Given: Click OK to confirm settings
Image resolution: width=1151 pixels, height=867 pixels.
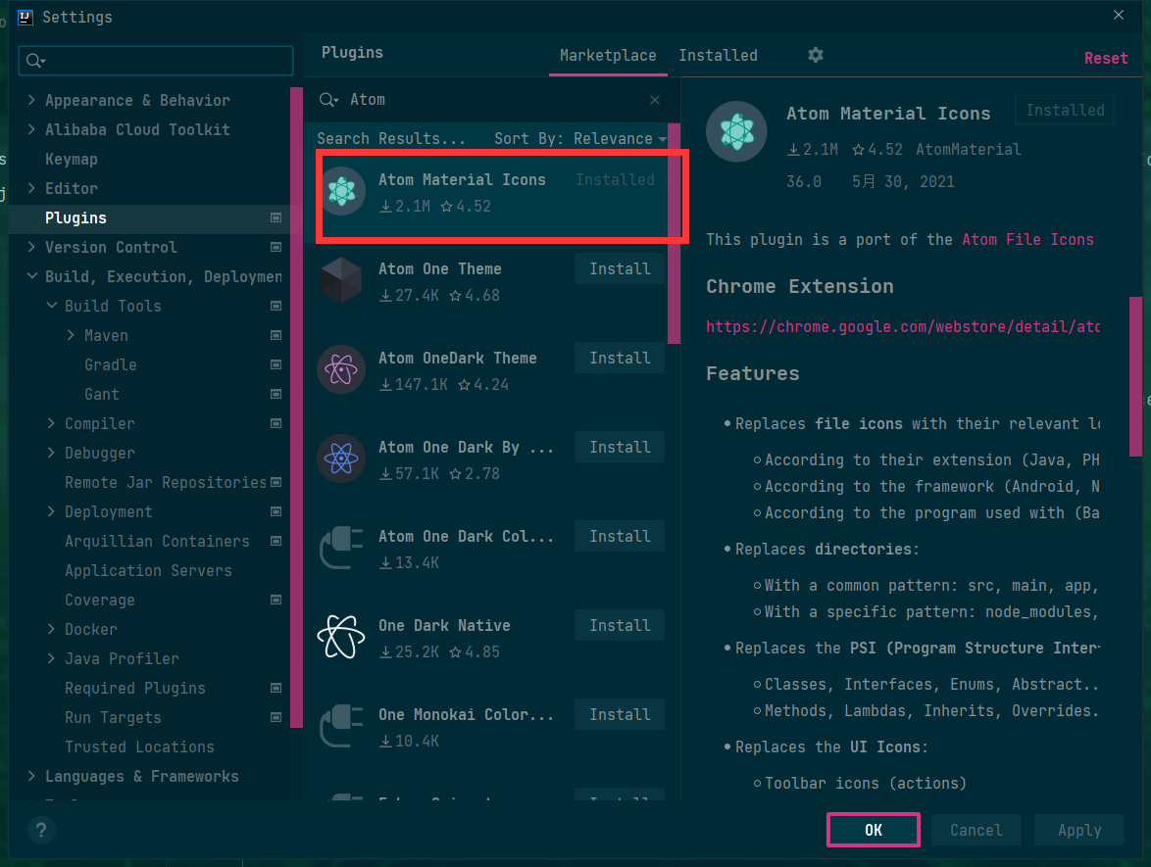Looking at the screenshot, I should (x=873, y=830).
